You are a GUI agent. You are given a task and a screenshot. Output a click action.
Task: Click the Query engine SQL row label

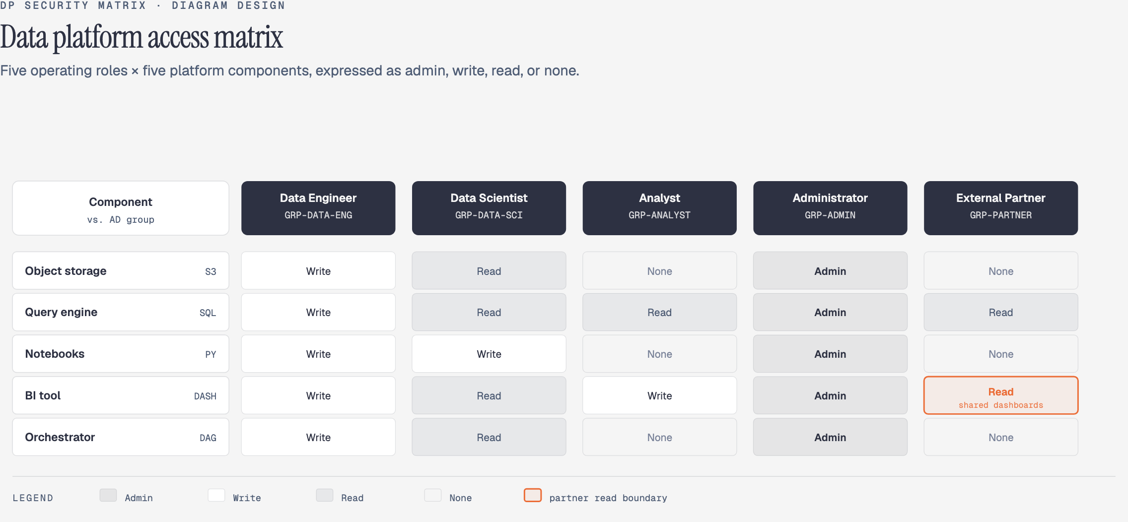click(x=121, y=312)
